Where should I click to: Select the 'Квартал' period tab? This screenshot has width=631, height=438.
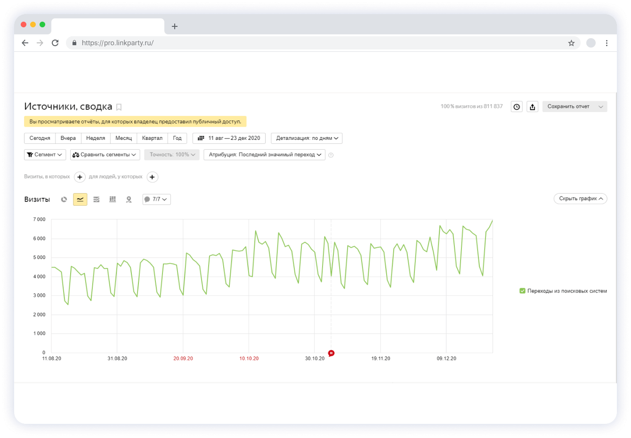coord(152,138)
